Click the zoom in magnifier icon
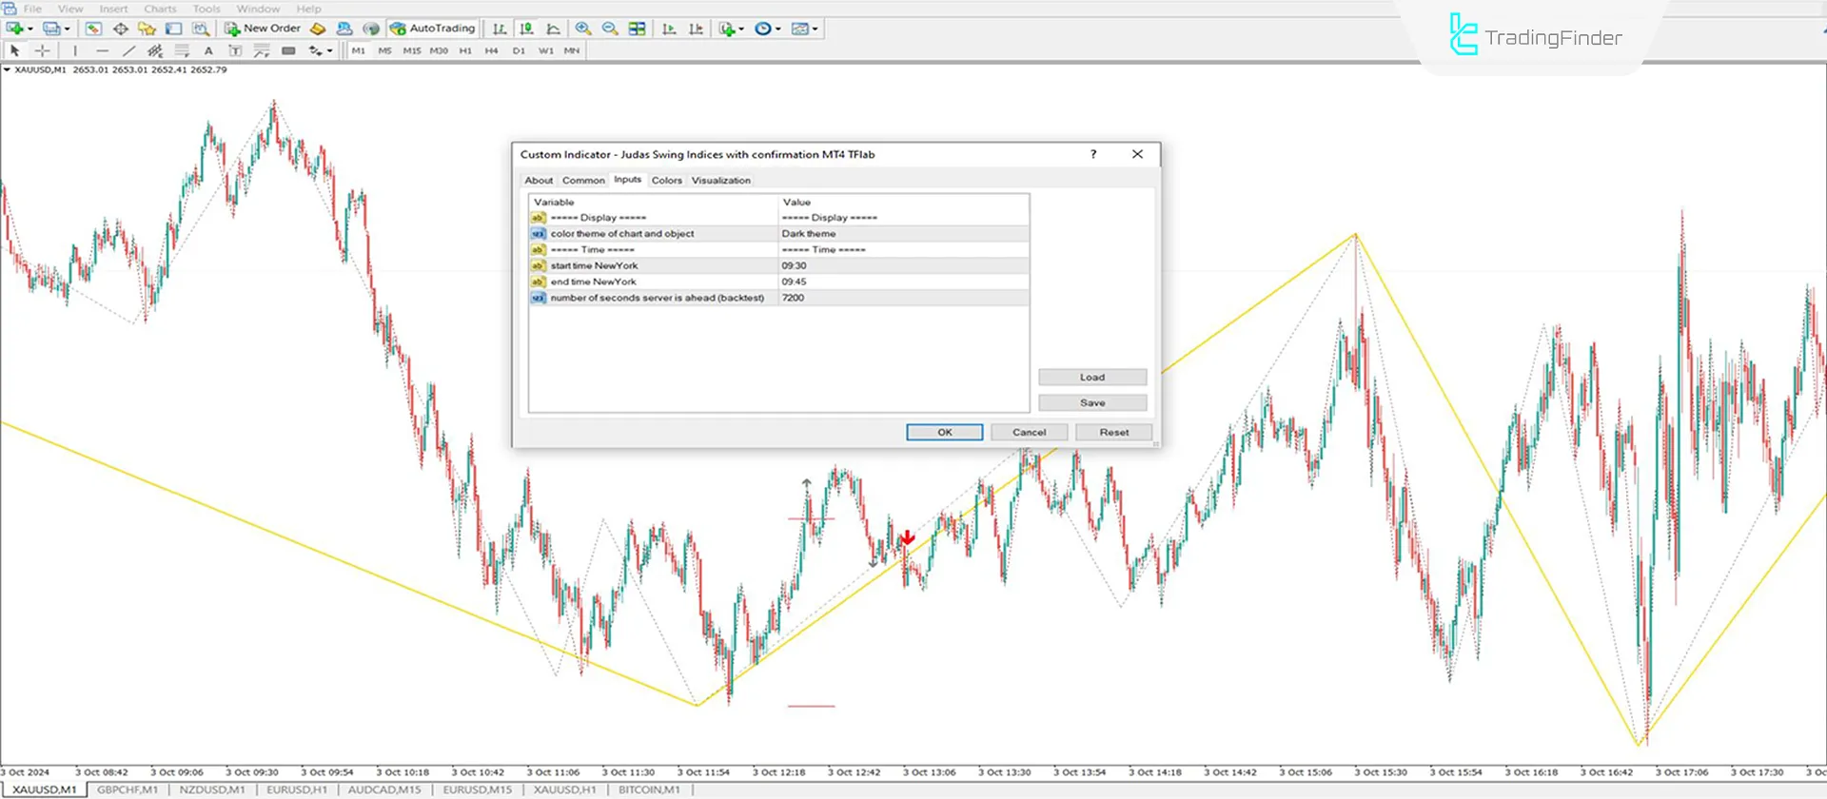The image size is (1827, 799). pos(583,29)
